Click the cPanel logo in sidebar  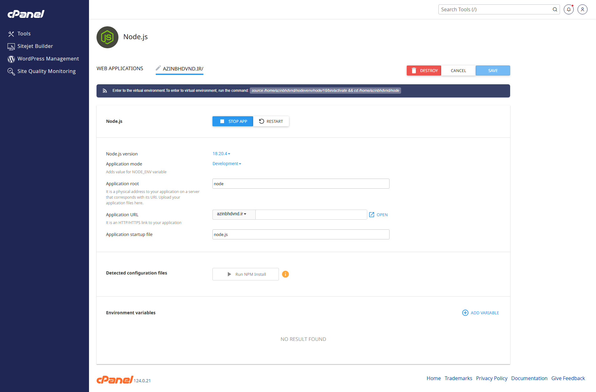pos(26,14)
